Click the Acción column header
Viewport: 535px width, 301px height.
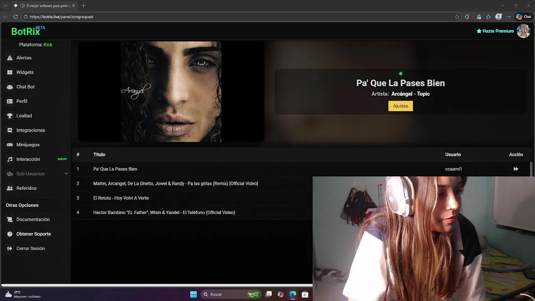coord(516,155)
